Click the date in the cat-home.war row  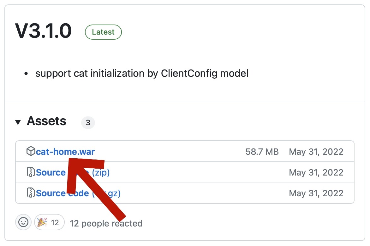[316, 152]
